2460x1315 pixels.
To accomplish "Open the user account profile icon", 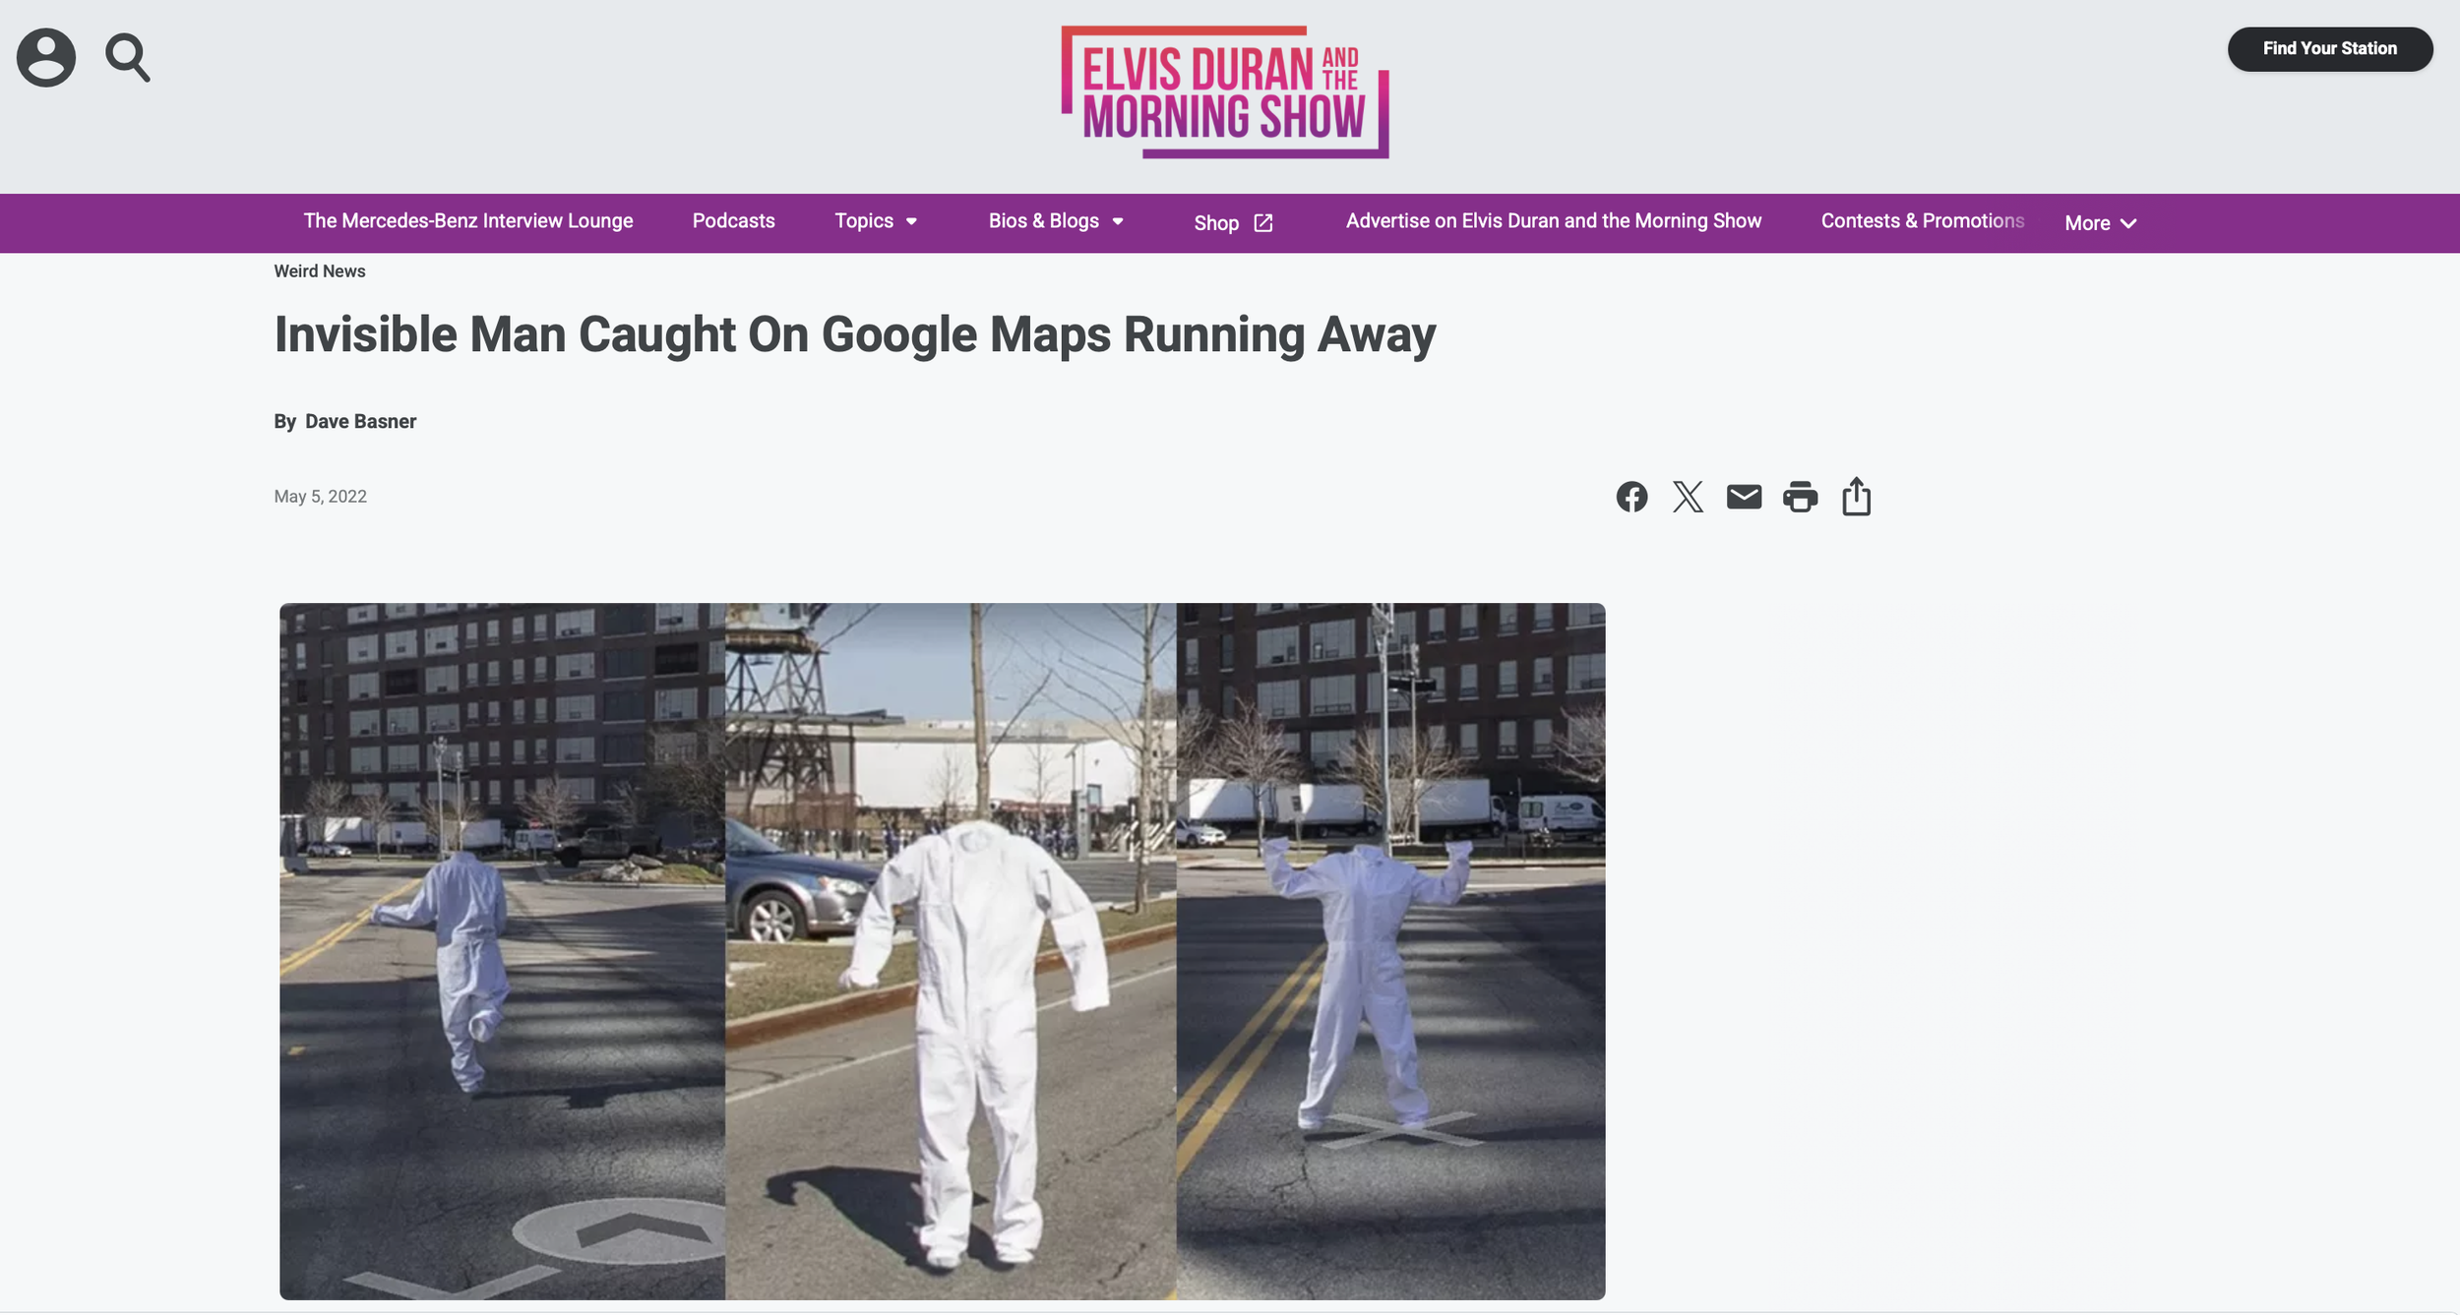I will (x=45, y=57).
